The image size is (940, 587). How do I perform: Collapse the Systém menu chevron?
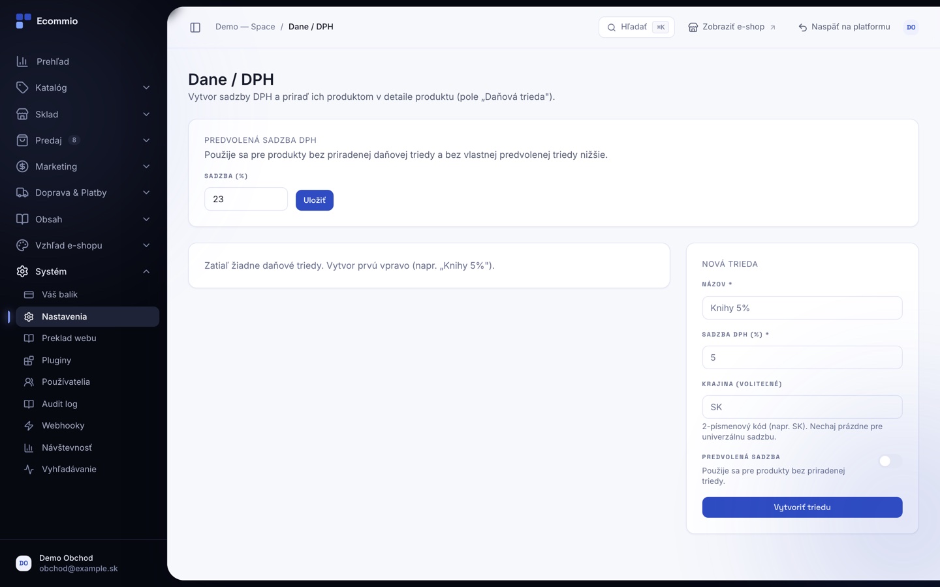pyautogui.click(x=146, y=271)
